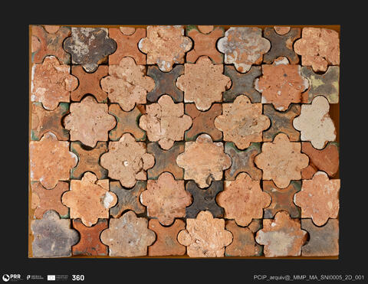Click the 360 logo
Viewport: 368px width, 284px height.
[78, 278]
